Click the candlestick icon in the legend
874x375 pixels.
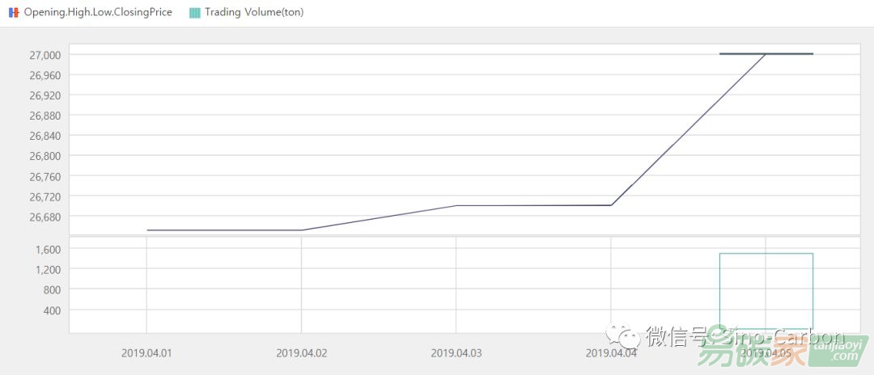point(13,13)
